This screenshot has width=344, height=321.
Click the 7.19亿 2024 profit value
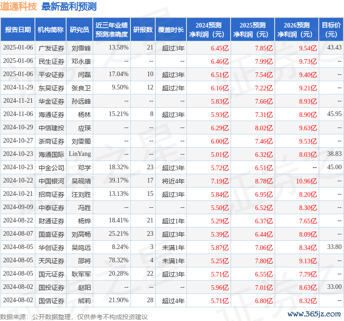tap(220, 181)
